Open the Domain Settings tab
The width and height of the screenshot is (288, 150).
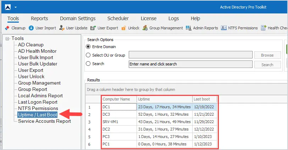pos(78,18)
